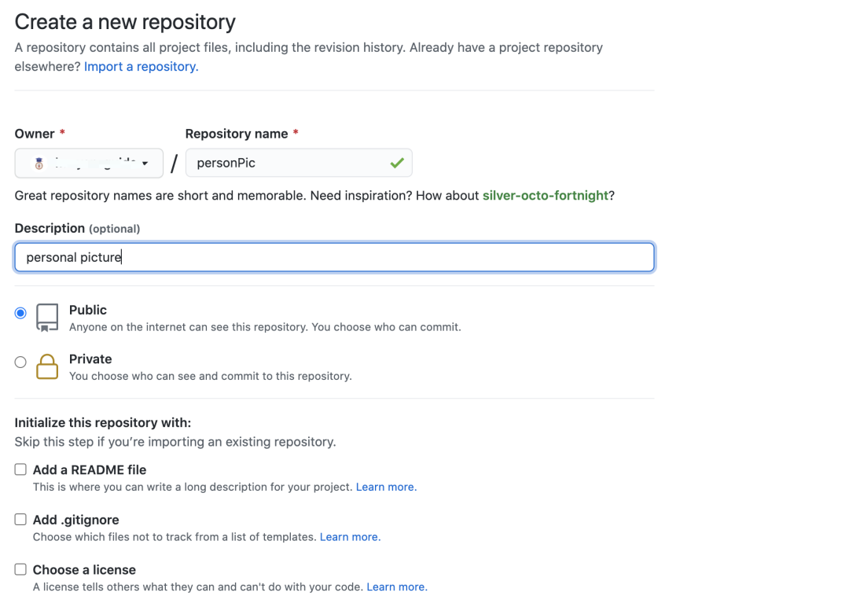Click the green checkmark in repository name
Viewport: 849px width, 607px height.
point(397,164)
